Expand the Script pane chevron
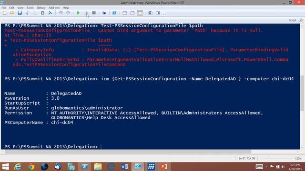This screenshot has height=171, width=305. point(301,20)
